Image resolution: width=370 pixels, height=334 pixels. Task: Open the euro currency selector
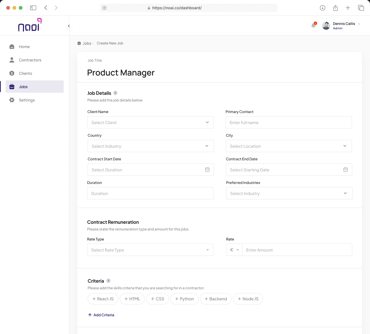[x=234, y=250]
